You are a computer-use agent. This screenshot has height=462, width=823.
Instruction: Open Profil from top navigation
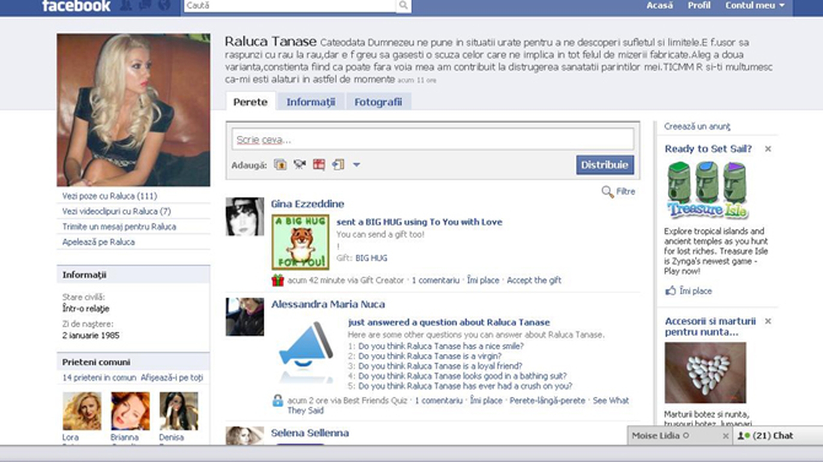(x=699, y=6)
